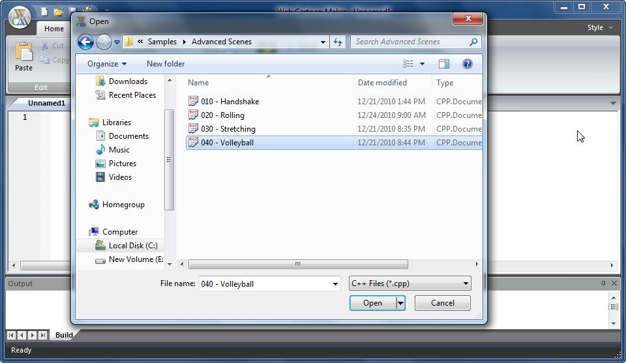Refresh the Advanced Scenes folder listing
This screenshot has width=626, height=363.
(x=338, y=42)
